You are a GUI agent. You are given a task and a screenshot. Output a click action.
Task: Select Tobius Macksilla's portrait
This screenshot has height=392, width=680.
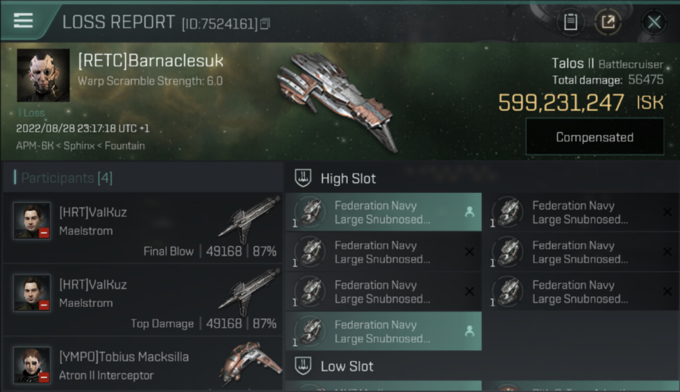(32, 365)
